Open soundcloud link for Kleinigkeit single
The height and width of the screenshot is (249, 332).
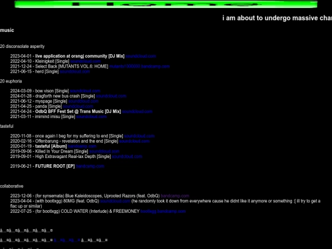tap(85, 61)
